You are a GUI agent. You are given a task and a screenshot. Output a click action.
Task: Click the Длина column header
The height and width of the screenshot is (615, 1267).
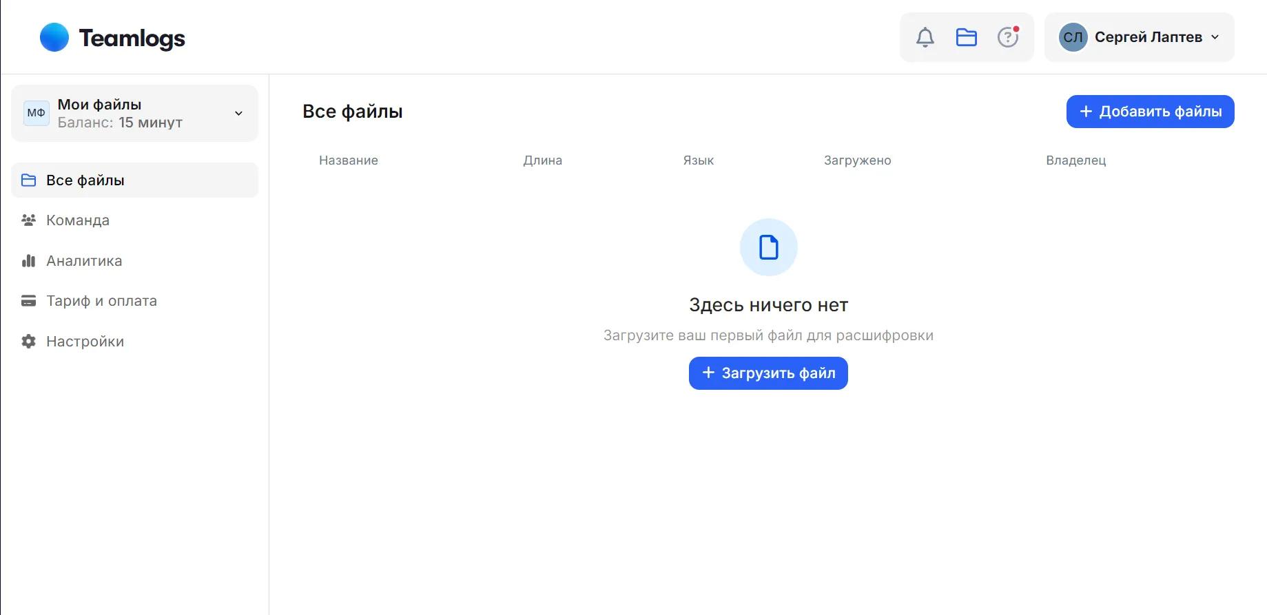tap(543, 160)
